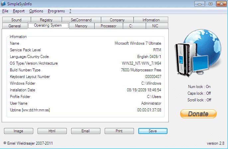Click the 'Uptime [ww:dd:hh:mm:ss]' label
Screen dimensions: 228x149
point(30,110)
